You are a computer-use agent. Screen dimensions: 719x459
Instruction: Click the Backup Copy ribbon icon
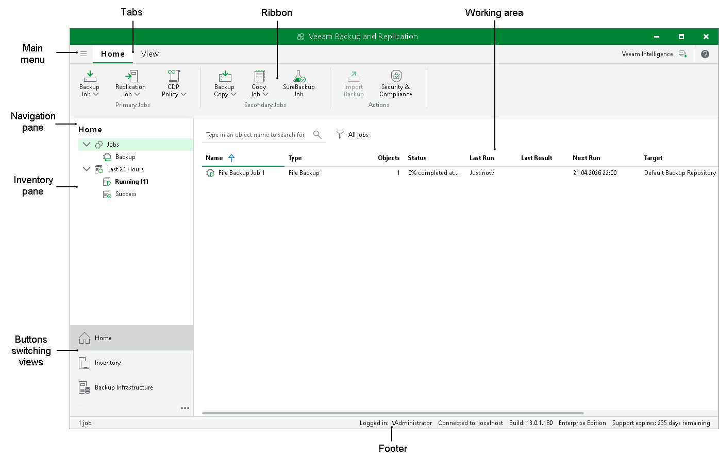click(225, 76)
